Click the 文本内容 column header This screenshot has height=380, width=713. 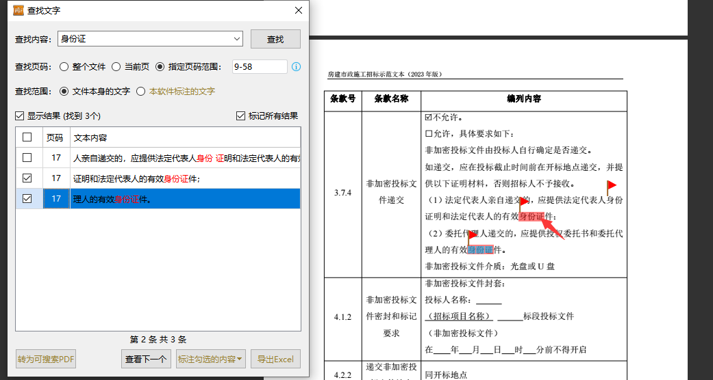coord(185,137)
